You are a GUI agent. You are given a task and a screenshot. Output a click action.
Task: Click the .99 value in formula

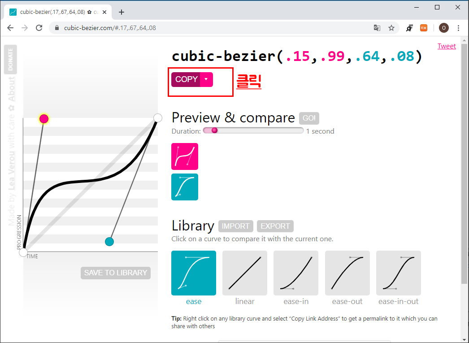pyautogui.click(x=332, y=56)
